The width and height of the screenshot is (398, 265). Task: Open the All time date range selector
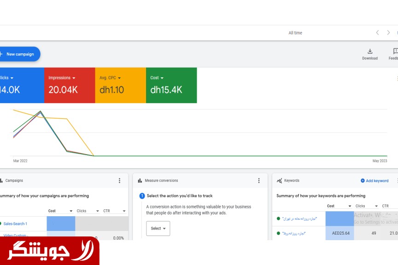(x=295, y=33)
